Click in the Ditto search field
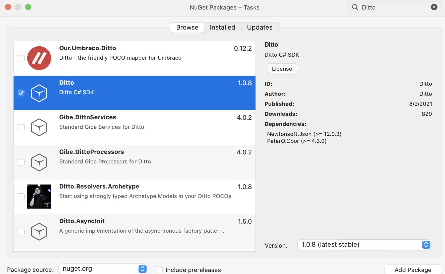445x274 pixels. pyautogui.click(x=394, y=7)
